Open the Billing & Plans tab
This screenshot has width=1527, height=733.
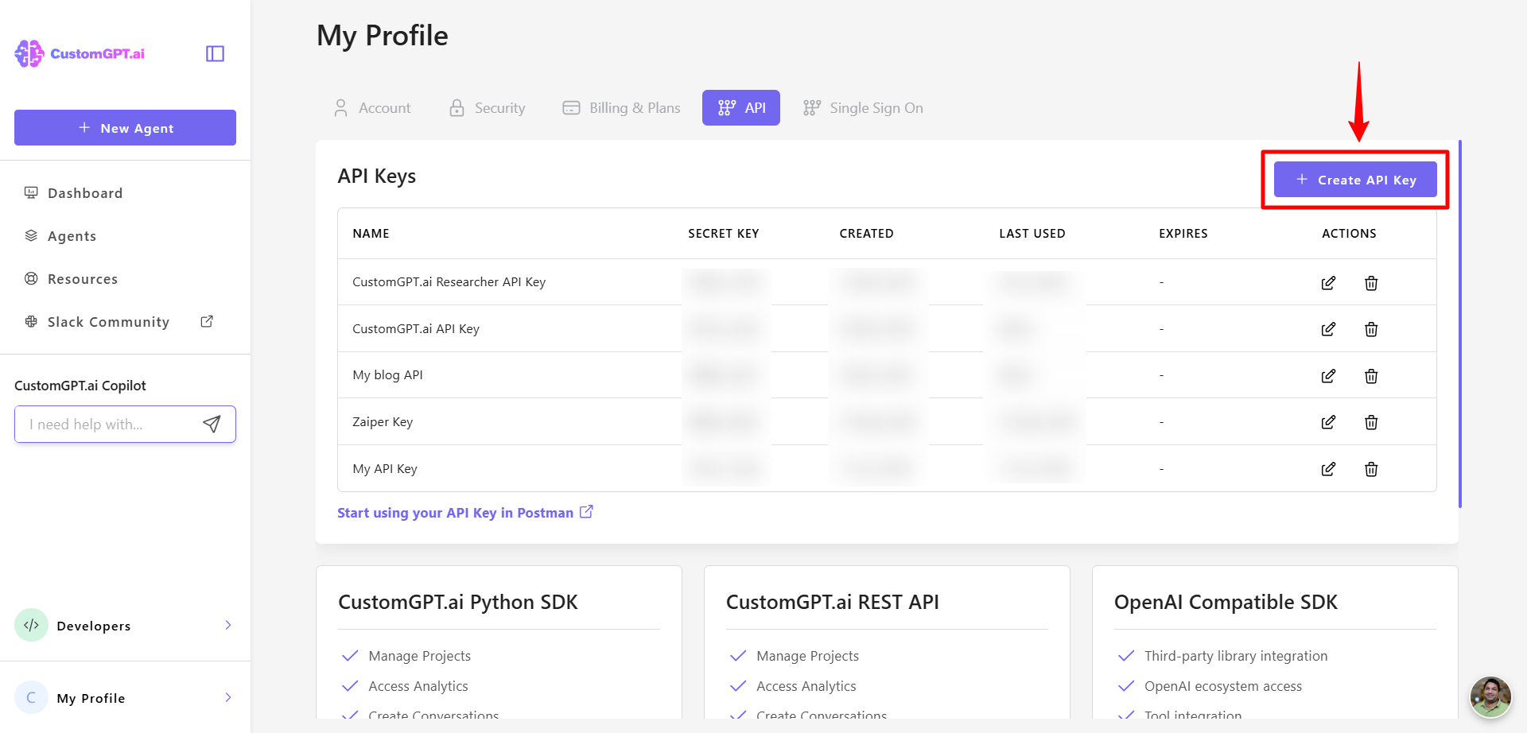[x=621, y=108]
